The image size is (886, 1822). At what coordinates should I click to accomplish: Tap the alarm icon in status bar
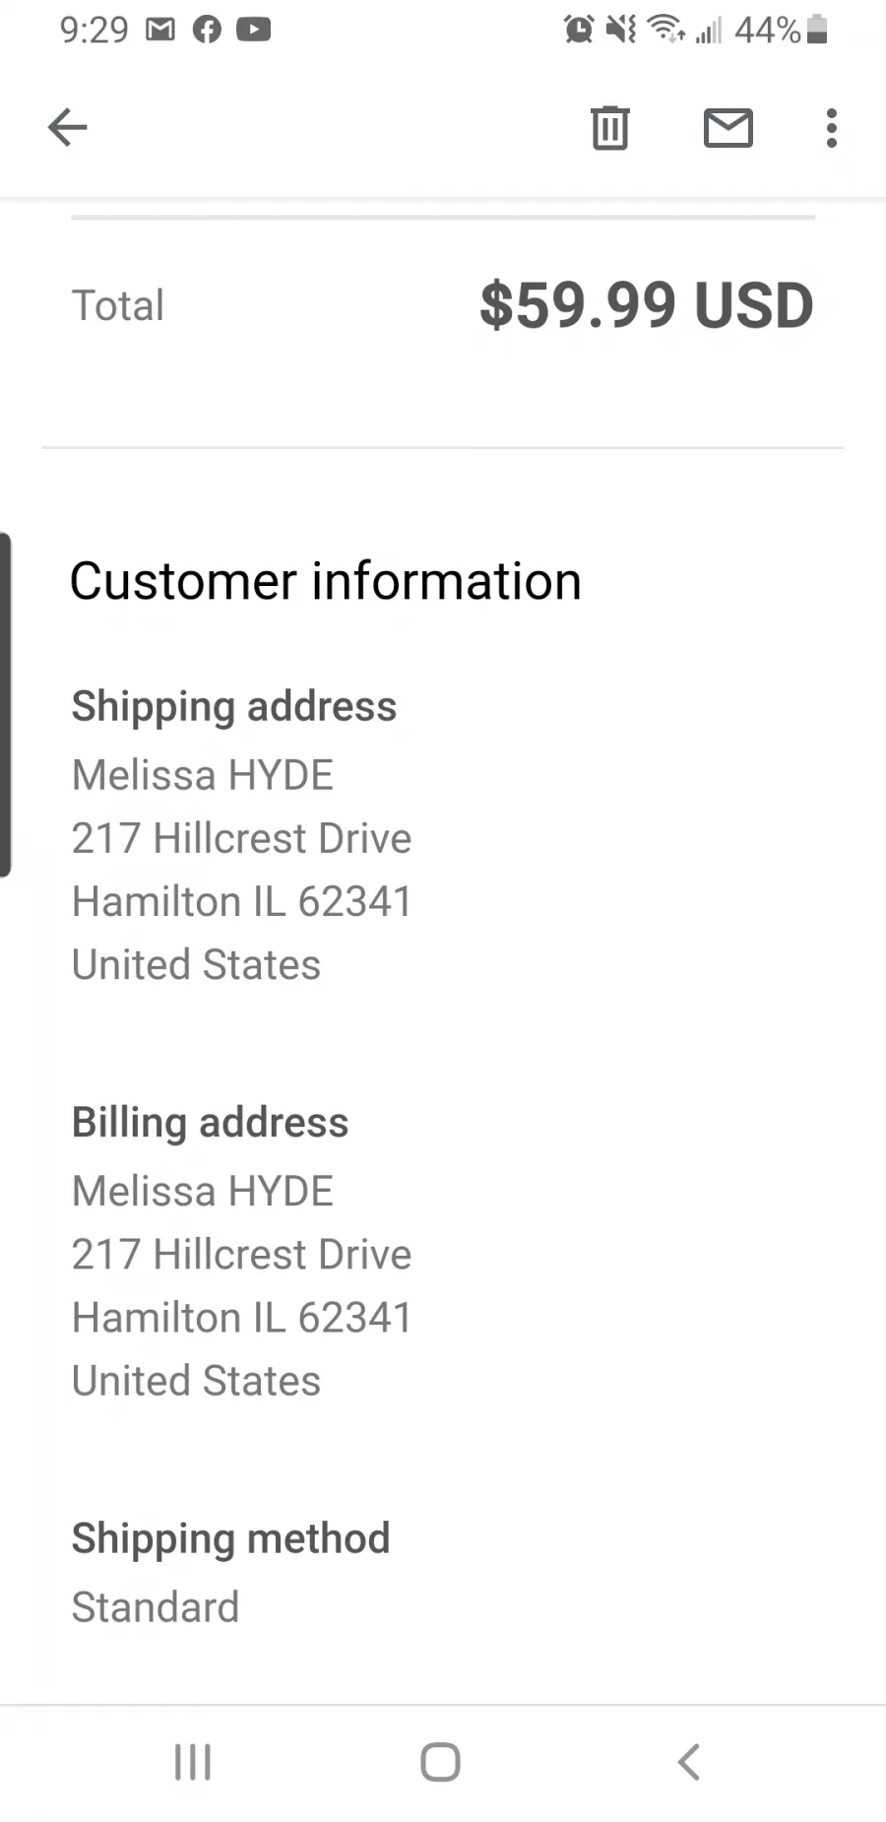579,30
